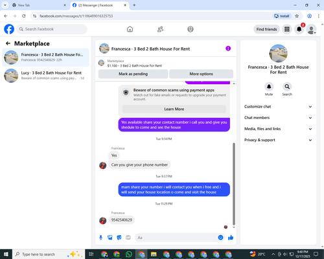Click the chat scrollbar down arrow
The image size is (324, 259).
[x=234, y=227]
